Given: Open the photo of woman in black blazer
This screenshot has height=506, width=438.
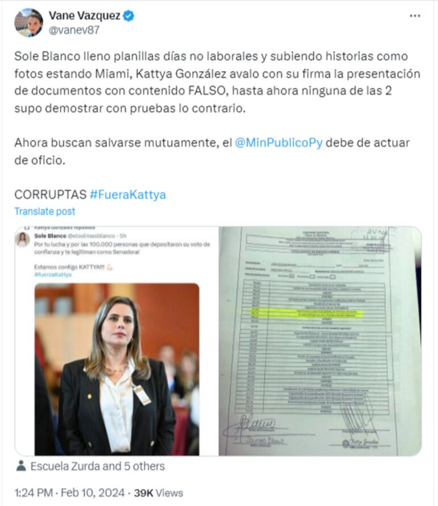Looking at the screenshot, I should click(117, 369).
